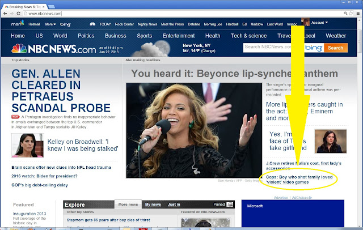Go to the Tech & science section
363x230 pixels.
(x=248, y=36)
